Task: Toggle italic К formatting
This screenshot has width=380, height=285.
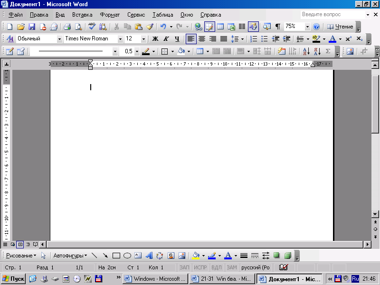Action: click(x=166, y=39)
